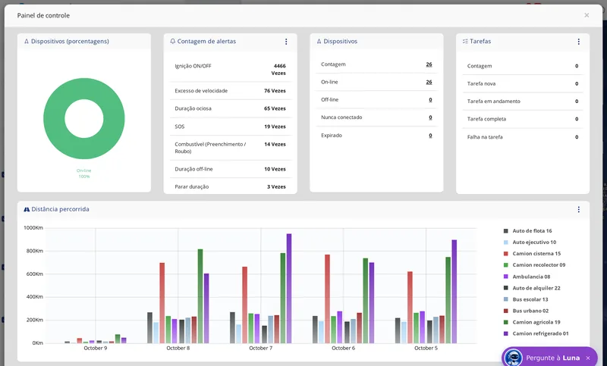Click the tallest red bar on October 6
607x366 pixels.
pyautogui.click(x=328, y=299)
